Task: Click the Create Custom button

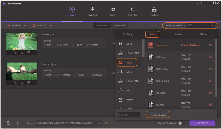Action: [158, 115]
